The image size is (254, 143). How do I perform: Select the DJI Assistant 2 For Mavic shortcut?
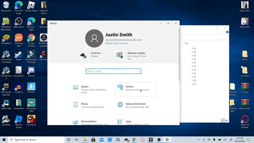pyautogui.click(x=6, y=56)
